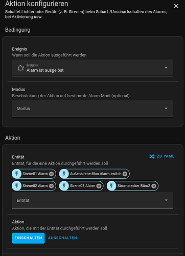Click the shuffle icon next to ZU YAML
The width and height of the screenshot is (185, 256).
click(x=152, y=156)
